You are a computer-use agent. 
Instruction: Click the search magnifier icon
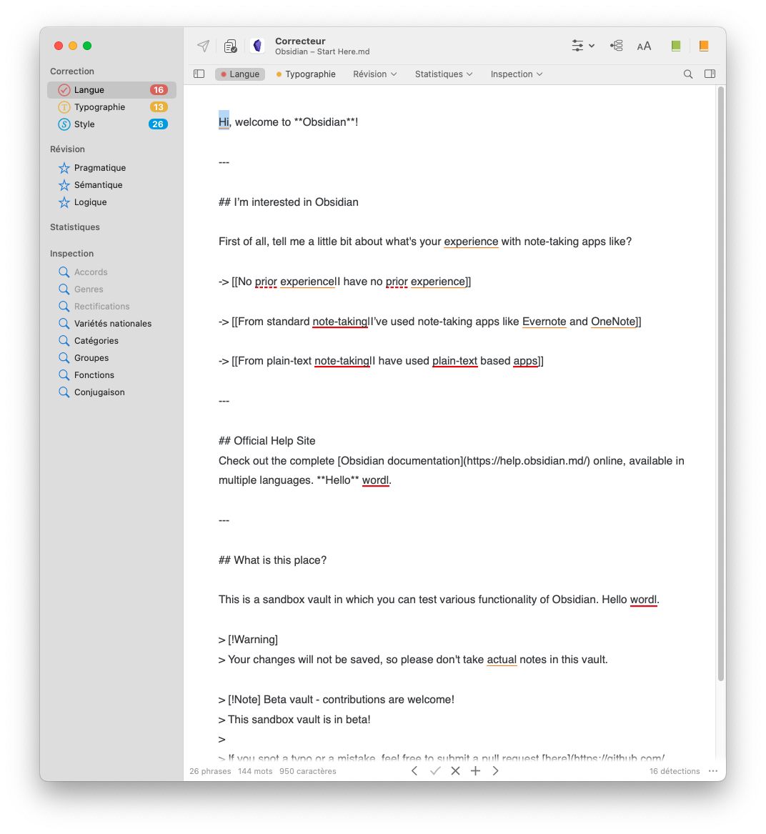click(688, 74)
